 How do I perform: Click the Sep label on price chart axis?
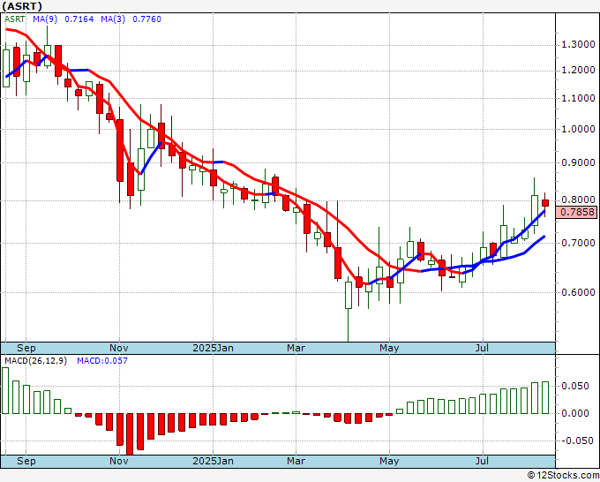[26, 348]
